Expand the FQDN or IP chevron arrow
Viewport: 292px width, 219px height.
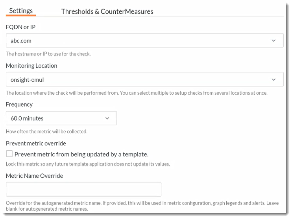274,40
